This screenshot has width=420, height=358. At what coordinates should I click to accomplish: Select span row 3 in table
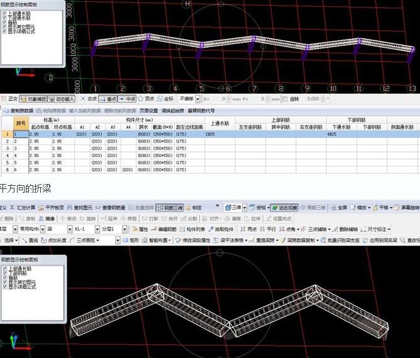(x=8, y=148)
